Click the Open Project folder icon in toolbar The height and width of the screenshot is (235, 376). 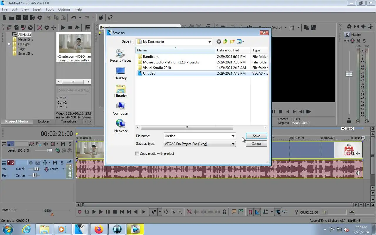point(11,18)
